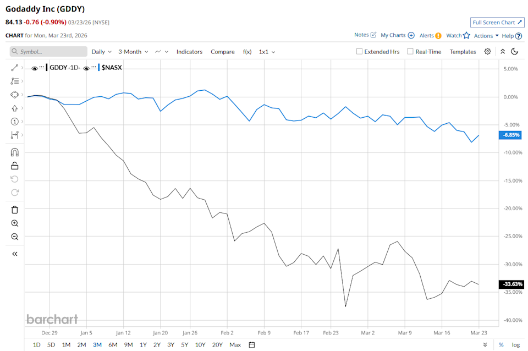Enable the magnet snap tool

tap(15, 152)
